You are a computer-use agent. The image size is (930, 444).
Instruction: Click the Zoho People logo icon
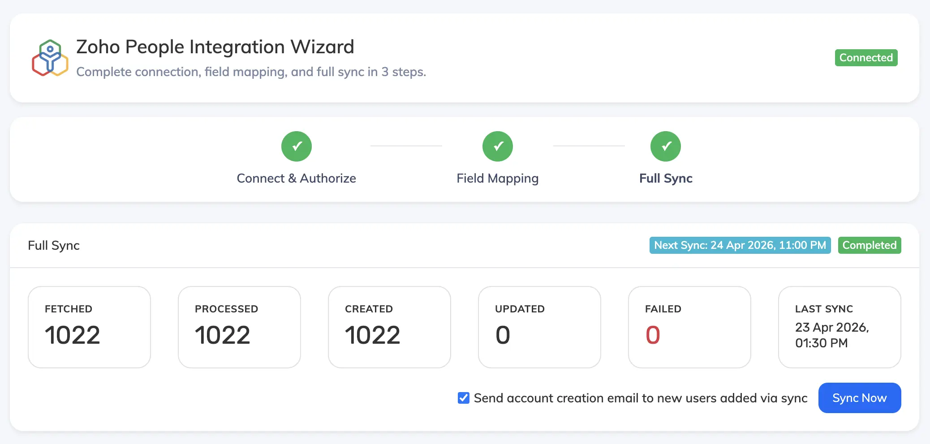point(50,58)
